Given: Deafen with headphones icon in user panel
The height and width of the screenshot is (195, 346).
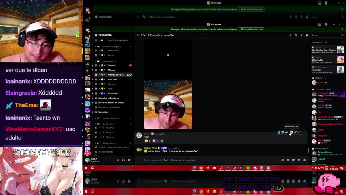Looking at the screenshot, I should point(123,160).
